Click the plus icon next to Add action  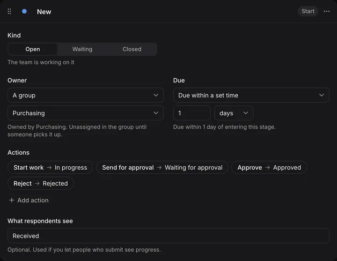12,201
